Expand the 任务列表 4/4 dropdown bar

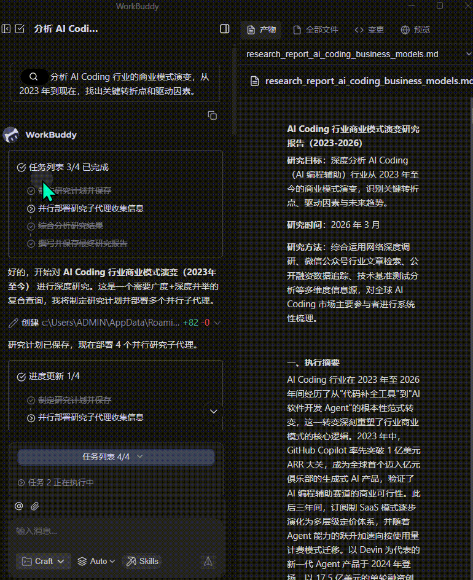coord(115,457)
